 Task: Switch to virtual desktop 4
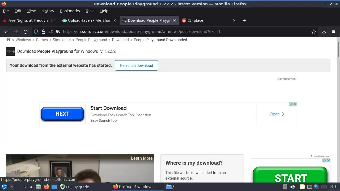pos(31,187)
